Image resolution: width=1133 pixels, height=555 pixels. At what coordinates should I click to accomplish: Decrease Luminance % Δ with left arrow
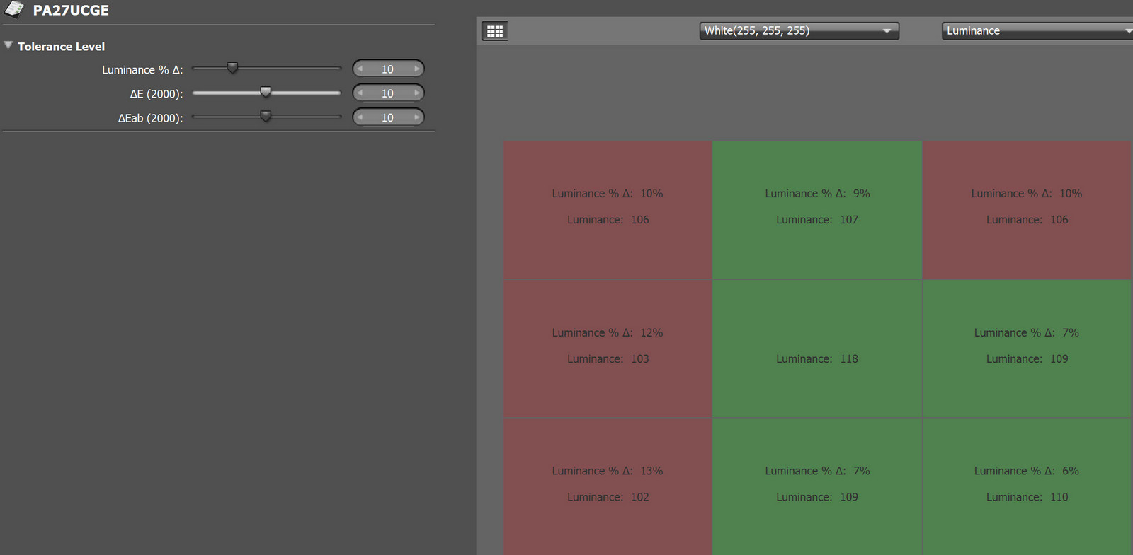click(360, 69)
